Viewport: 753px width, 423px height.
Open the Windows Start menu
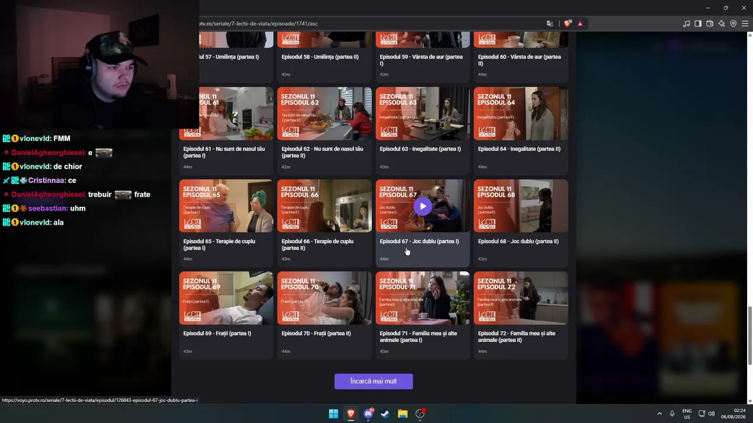pyautogui.click(x=334, y=414)
